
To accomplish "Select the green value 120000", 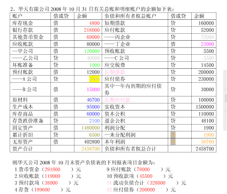I will [92, 51].
